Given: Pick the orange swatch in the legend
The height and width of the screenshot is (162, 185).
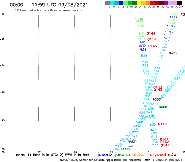Looking at the screenshot, I should click(148, 3).
